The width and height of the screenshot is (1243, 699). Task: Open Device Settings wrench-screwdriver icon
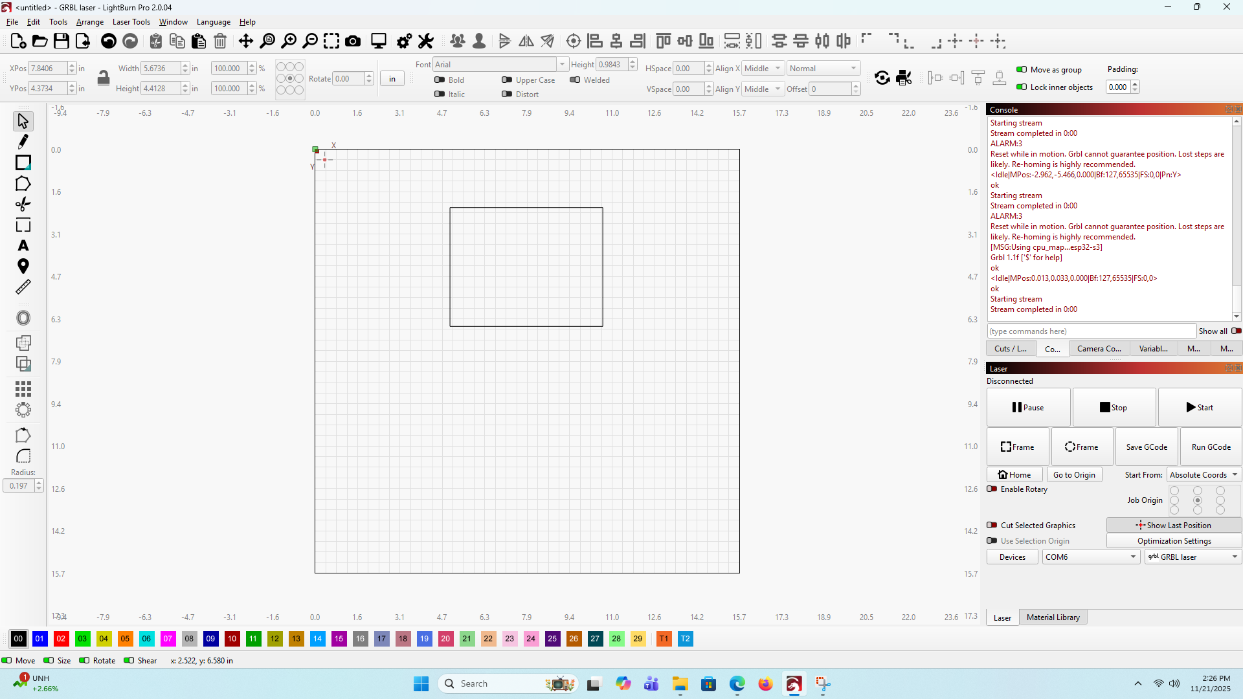click(425, 41)
